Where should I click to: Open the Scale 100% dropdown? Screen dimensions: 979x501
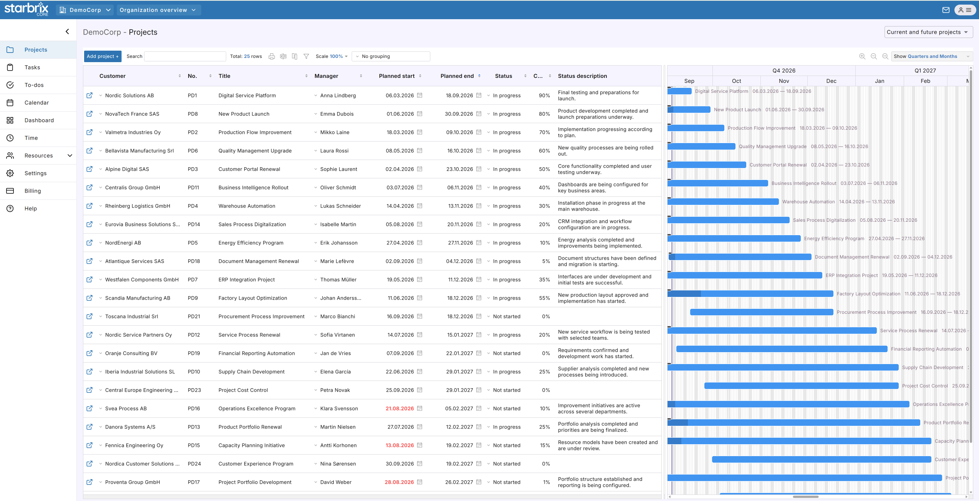(331, 56)
